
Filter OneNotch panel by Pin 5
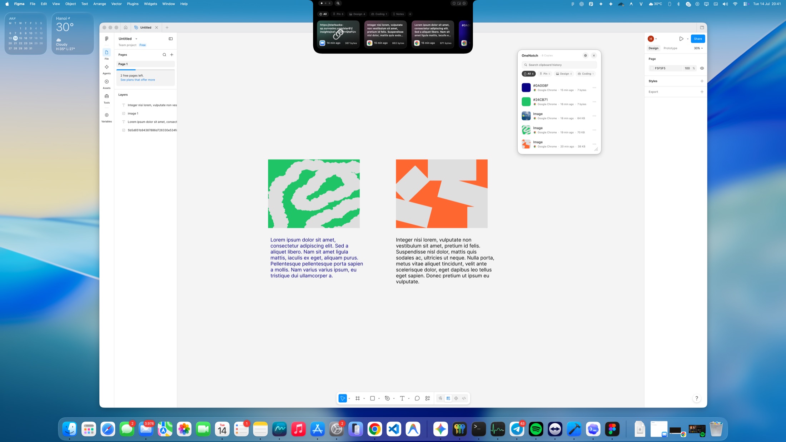pos(545,74)
